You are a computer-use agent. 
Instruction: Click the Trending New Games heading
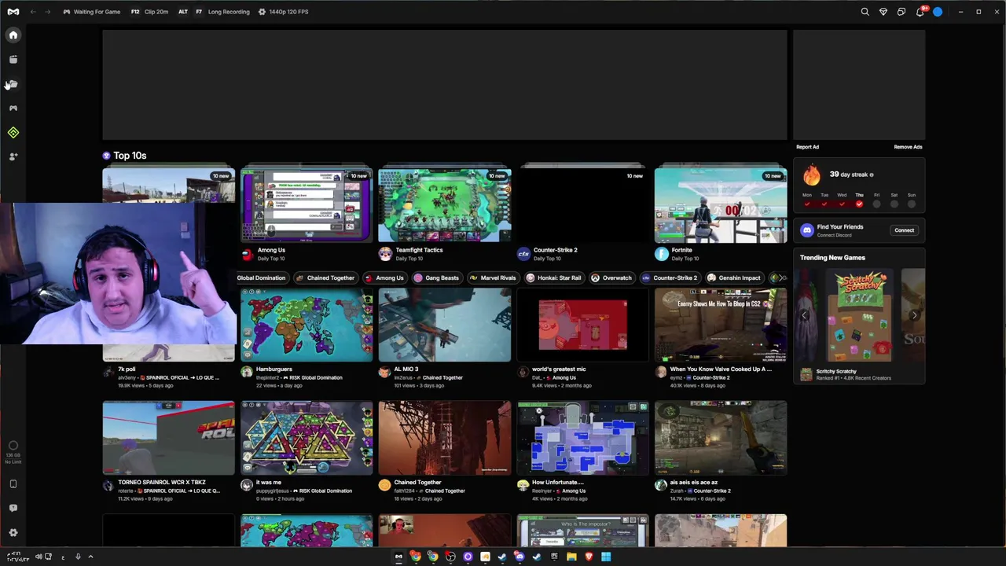[832, 258]
